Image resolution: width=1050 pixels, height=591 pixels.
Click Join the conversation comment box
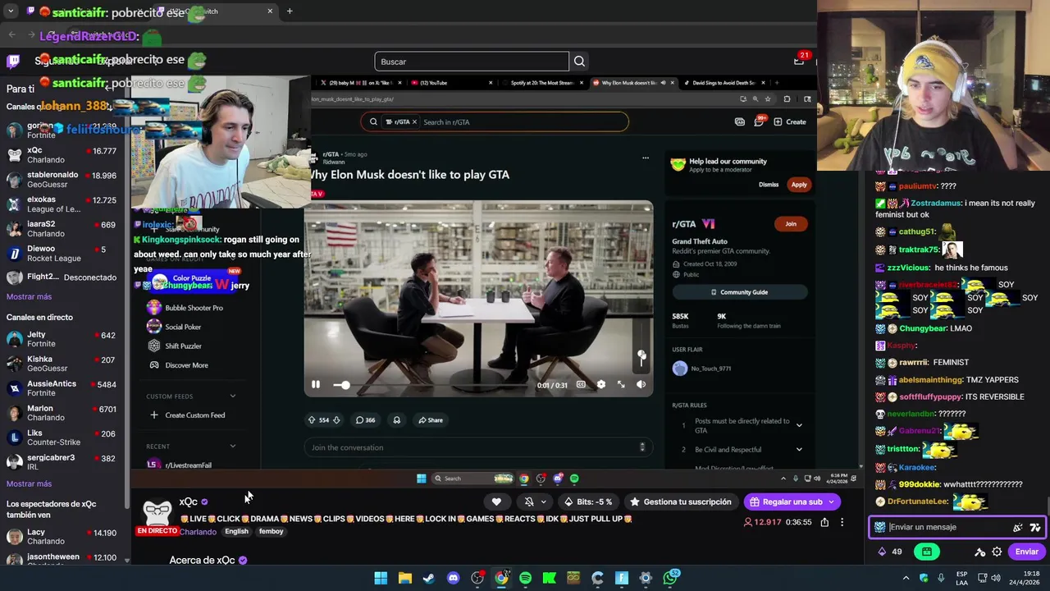pos(477,447)
